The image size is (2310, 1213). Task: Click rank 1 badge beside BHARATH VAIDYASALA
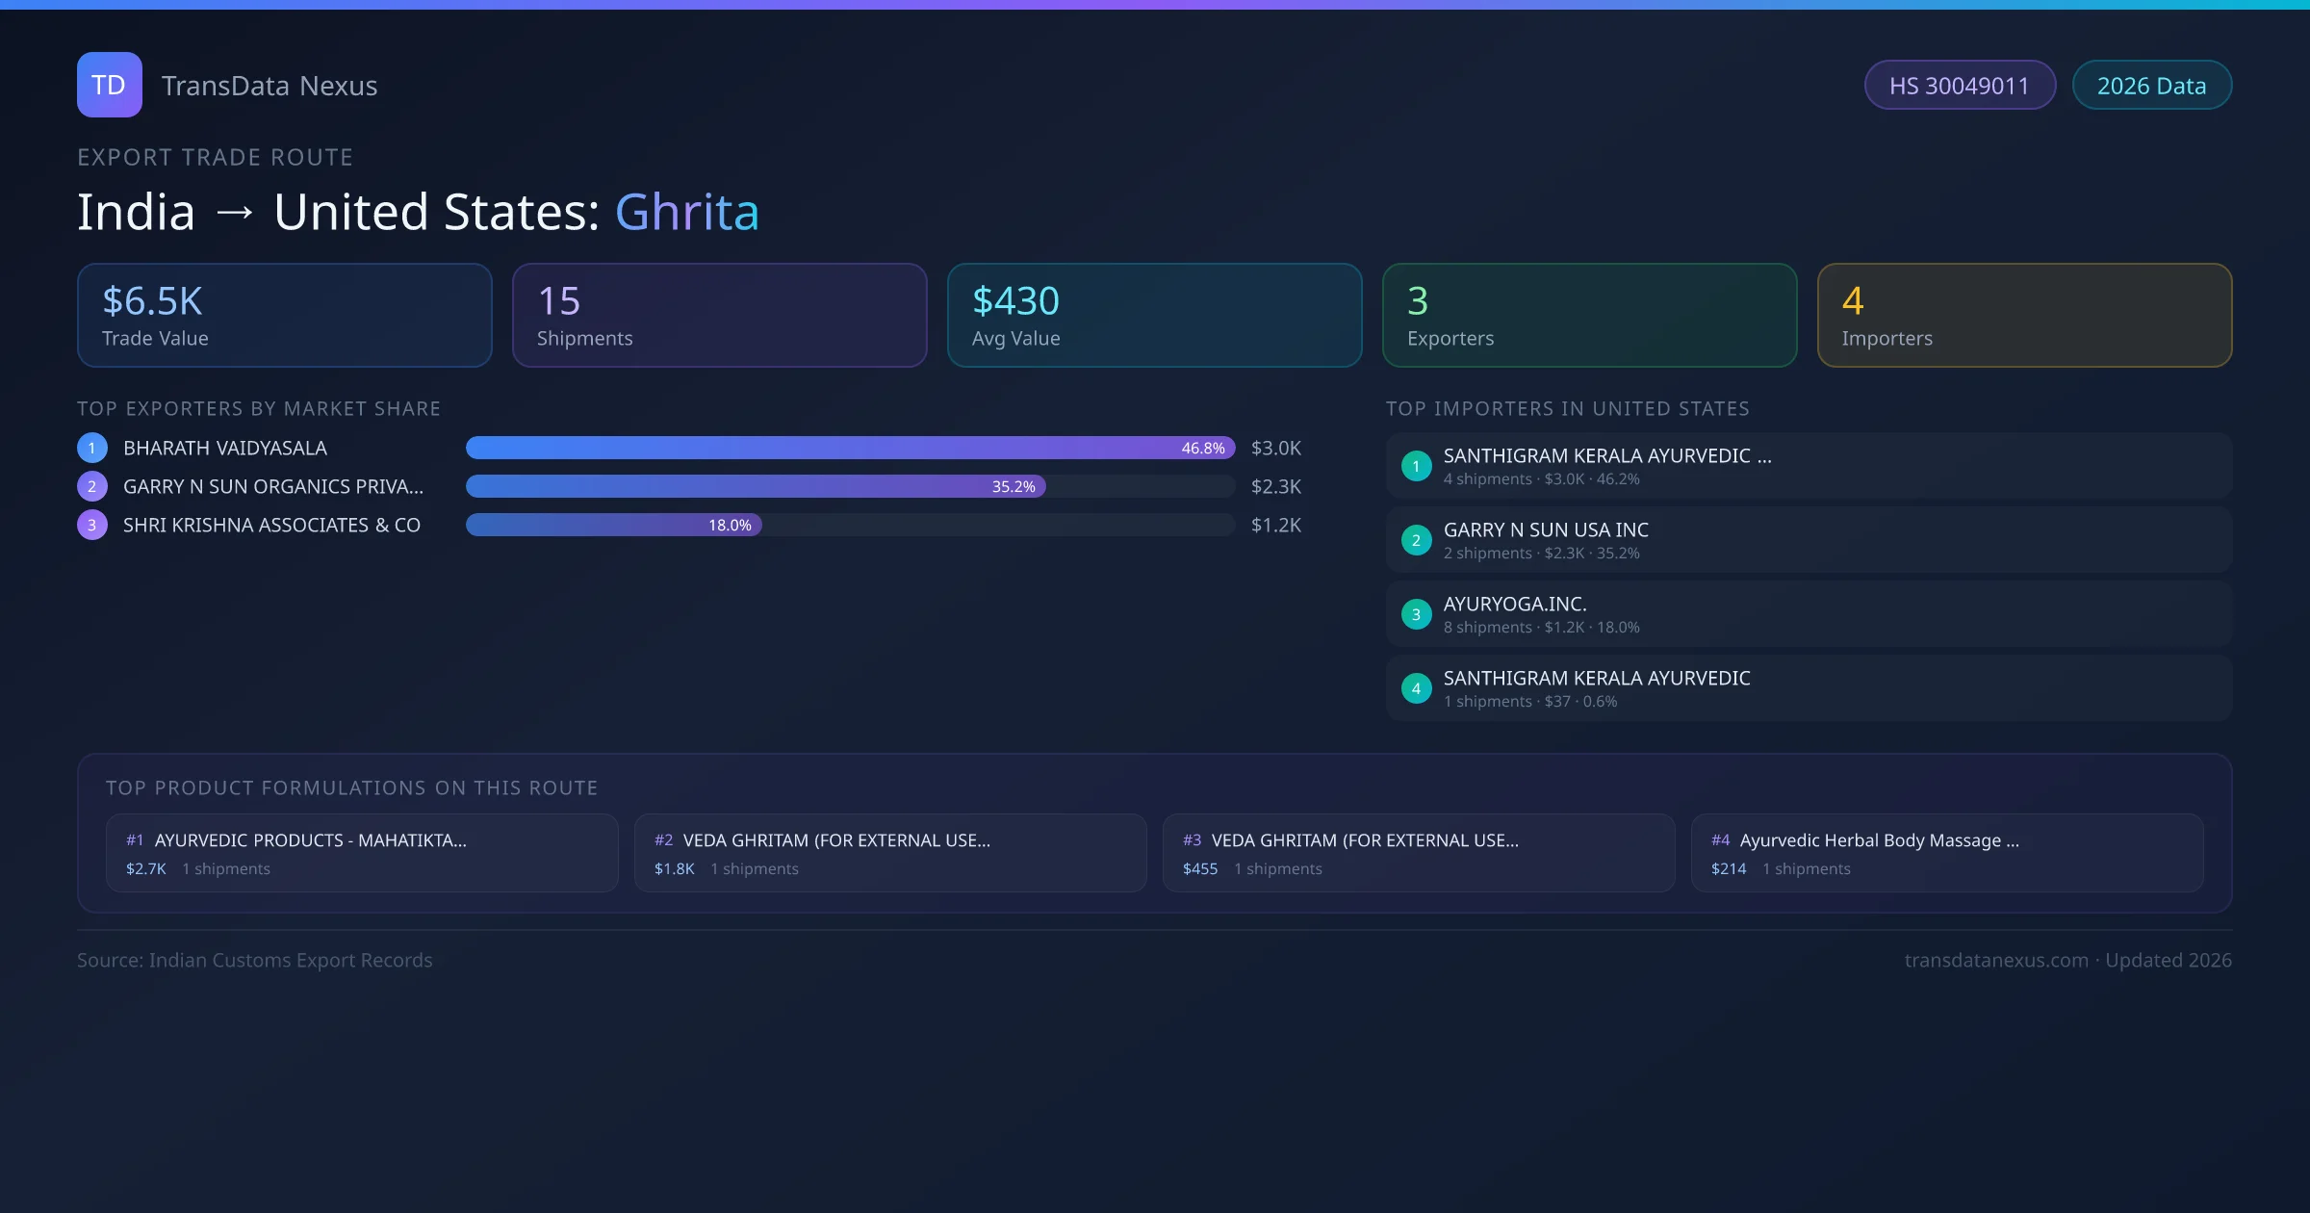click(92, 448)
